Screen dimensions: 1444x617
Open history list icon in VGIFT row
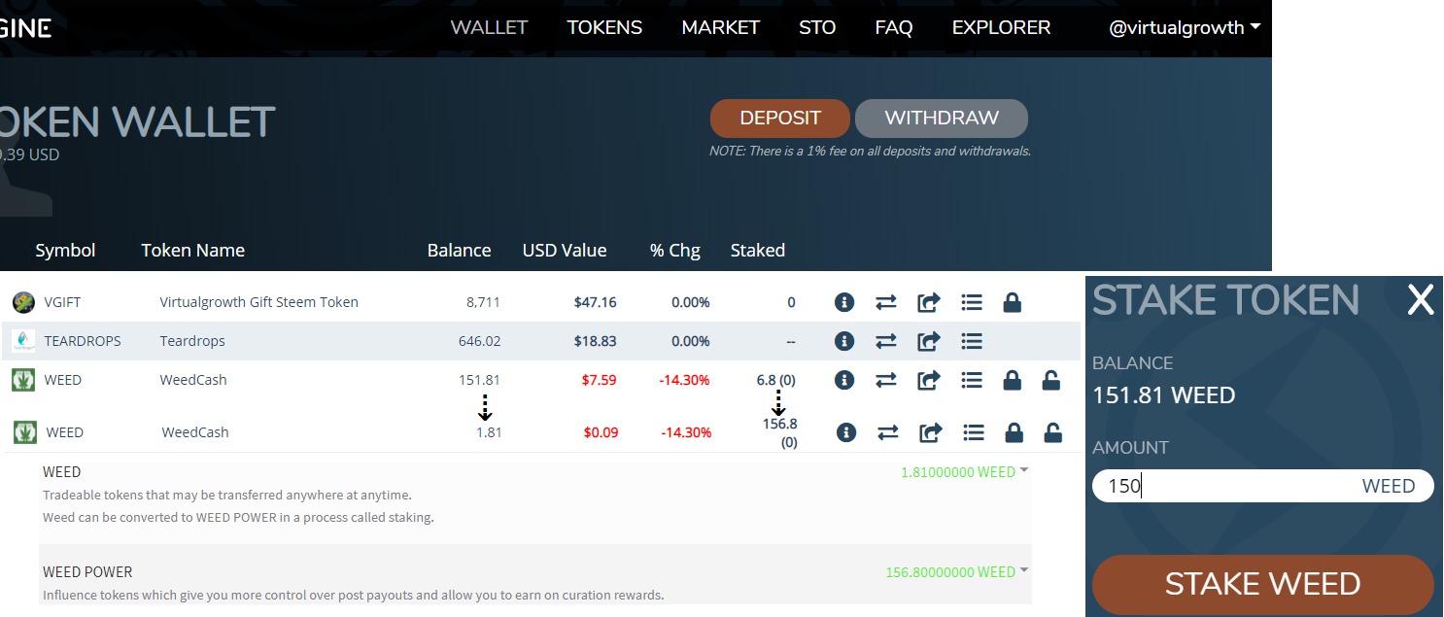(971, 302)
